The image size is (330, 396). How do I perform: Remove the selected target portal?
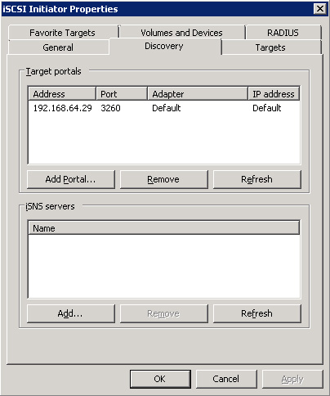[x=163, y=179]
